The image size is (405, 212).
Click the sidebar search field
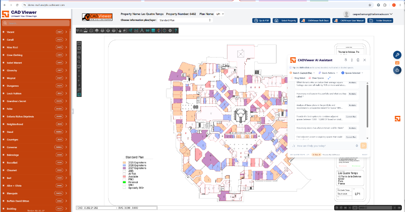click(36, 23)
